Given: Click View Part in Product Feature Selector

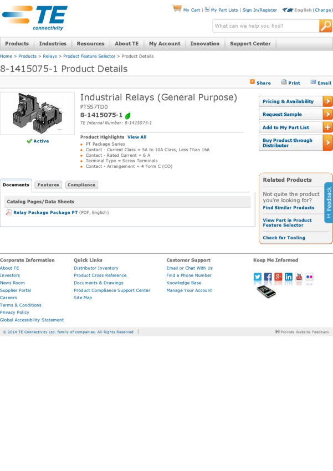Looking at the screenshot, I should pos(288,223).
